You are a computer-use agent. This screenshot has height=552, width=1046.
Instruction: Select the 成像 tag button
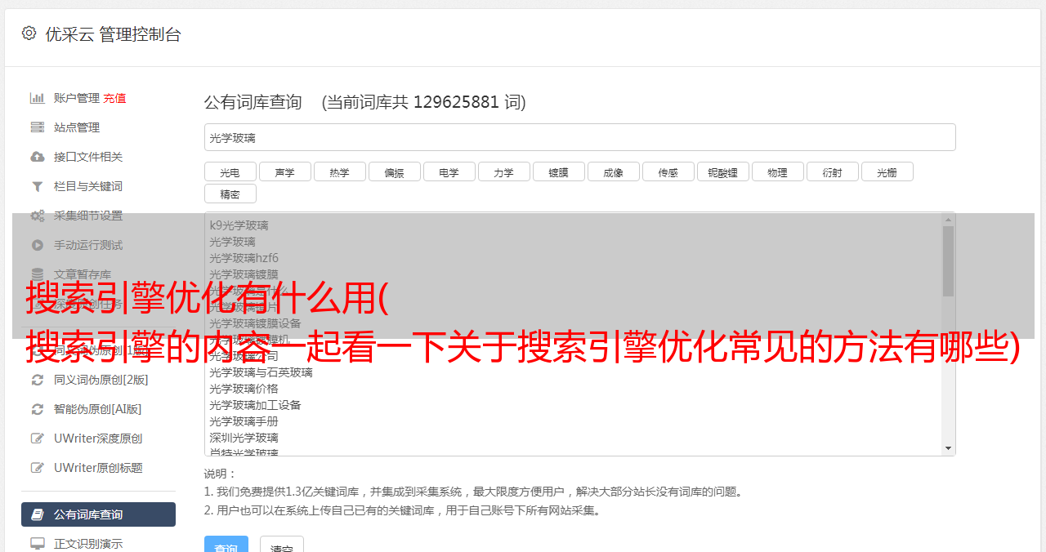[613, 172]
